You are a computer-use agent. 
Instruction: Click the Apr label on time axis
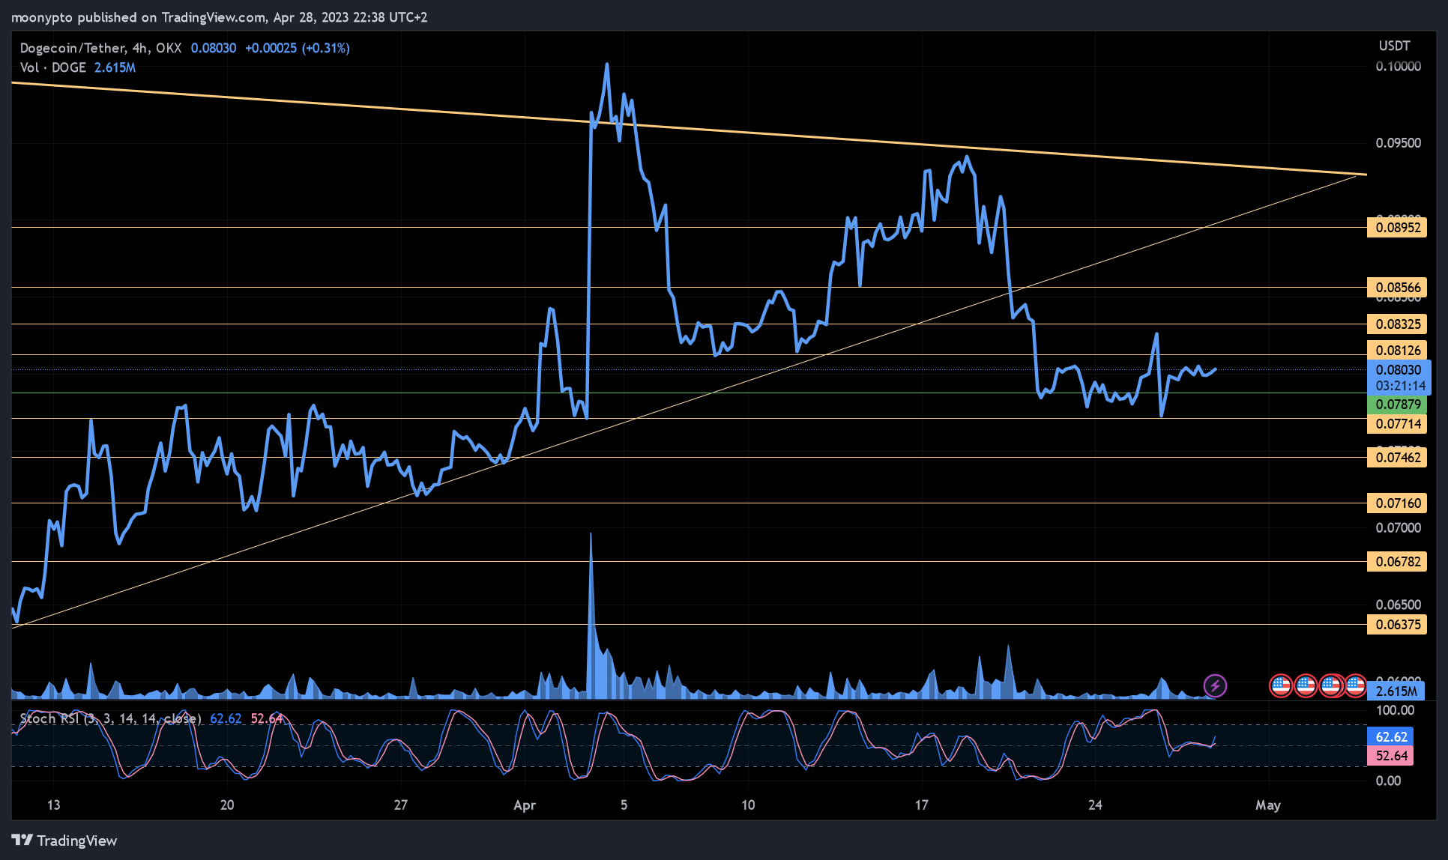click(525, 805)
